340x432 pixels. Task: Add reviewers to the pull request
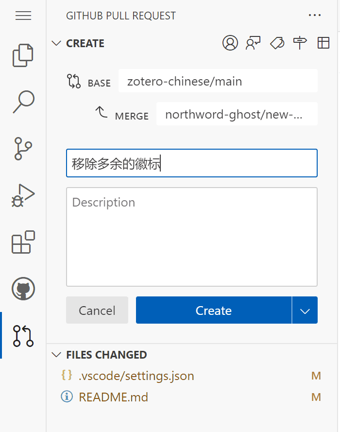coord(253,43)
